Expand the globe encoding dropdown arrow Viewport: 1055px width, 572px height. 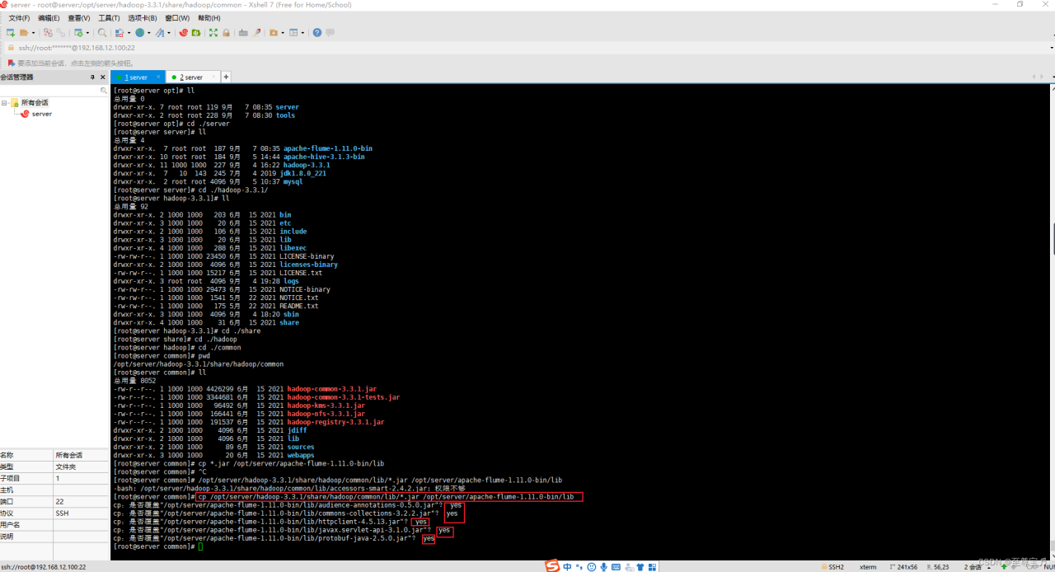coord(148,33)
